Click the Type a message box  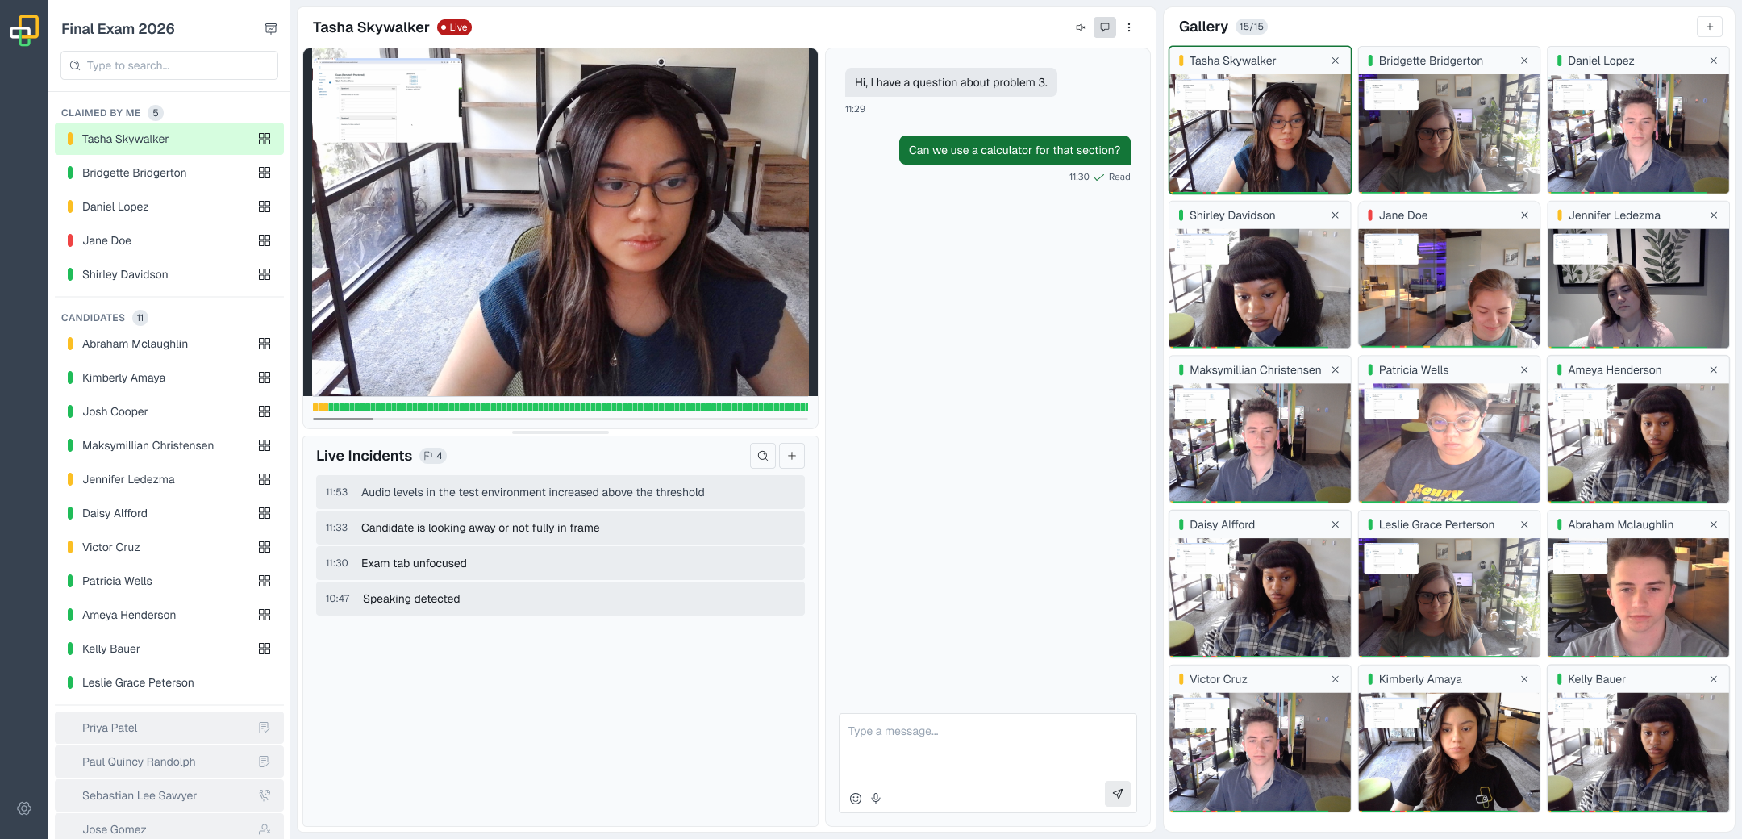coord(988,762)
